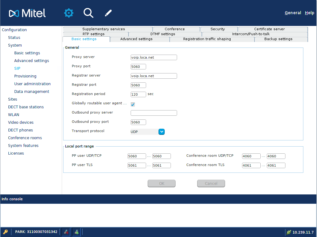Click the red-tinted status bar icon
This screenshot has width=317, height=237.
(x=66, y=232)
